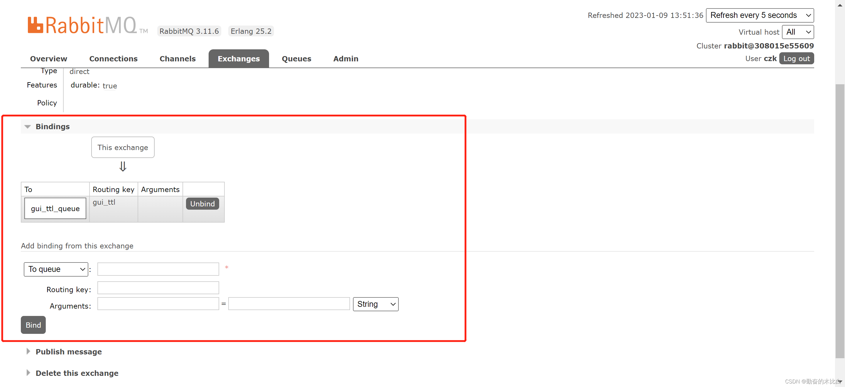The image size is (845, 387).
Task: Click the Queues tab
Action: [x=296, y=59]
